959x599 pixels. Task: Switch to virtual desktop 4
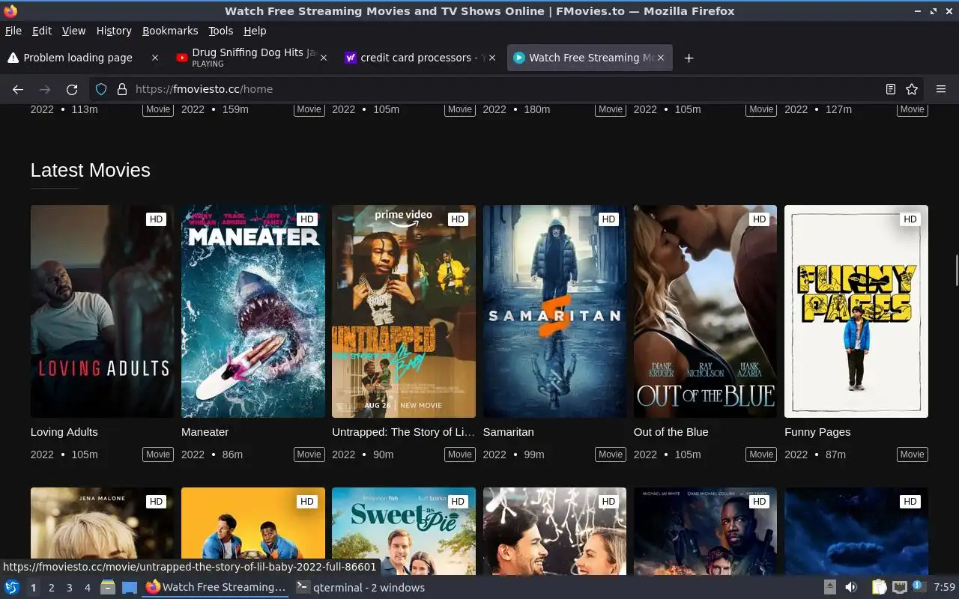click(88, 588)
